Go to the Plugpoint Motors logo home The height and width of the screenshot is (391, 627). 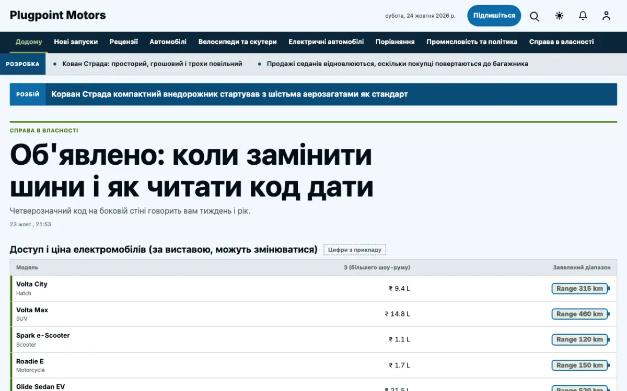(58, 15)
